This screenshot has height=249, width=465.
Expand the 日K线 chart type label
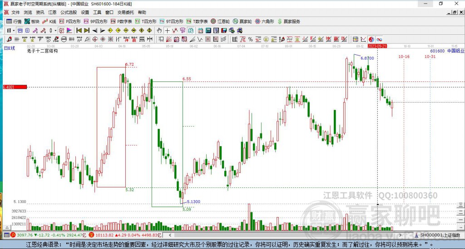[10, 48]
